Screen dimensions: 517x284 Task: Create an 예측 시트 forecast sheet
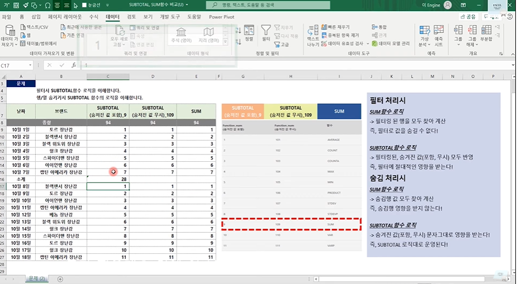[x=439, y=36]
